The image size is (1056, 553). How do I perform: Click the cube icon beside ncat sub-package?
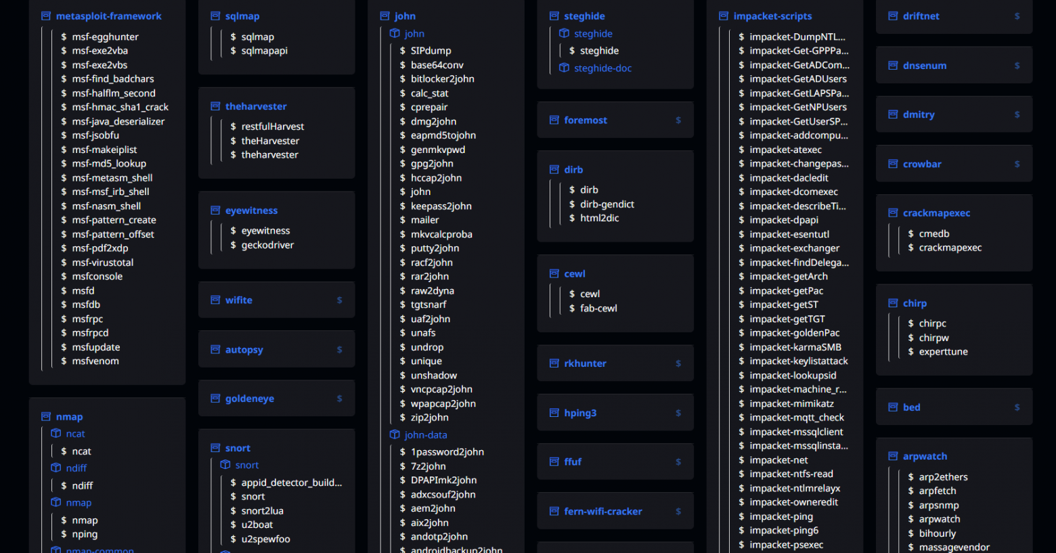click(x=56, y=433)
